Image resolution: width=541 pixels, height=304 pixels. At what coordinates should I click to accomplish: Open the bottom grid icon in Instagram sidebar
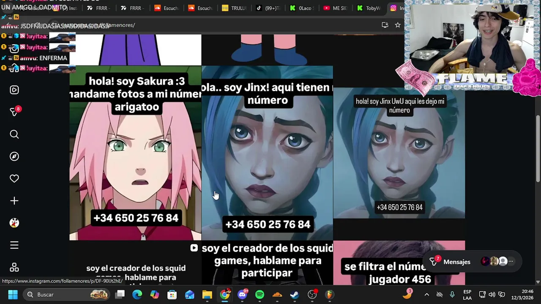(x=14, y=268)
